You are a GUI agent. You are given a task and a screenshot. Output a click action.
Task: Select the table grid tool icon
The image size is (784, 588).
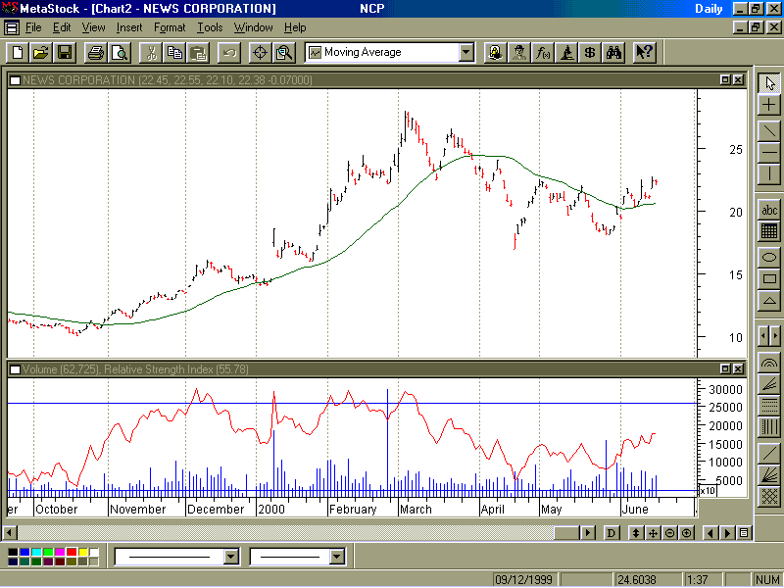tap(769, 231)
